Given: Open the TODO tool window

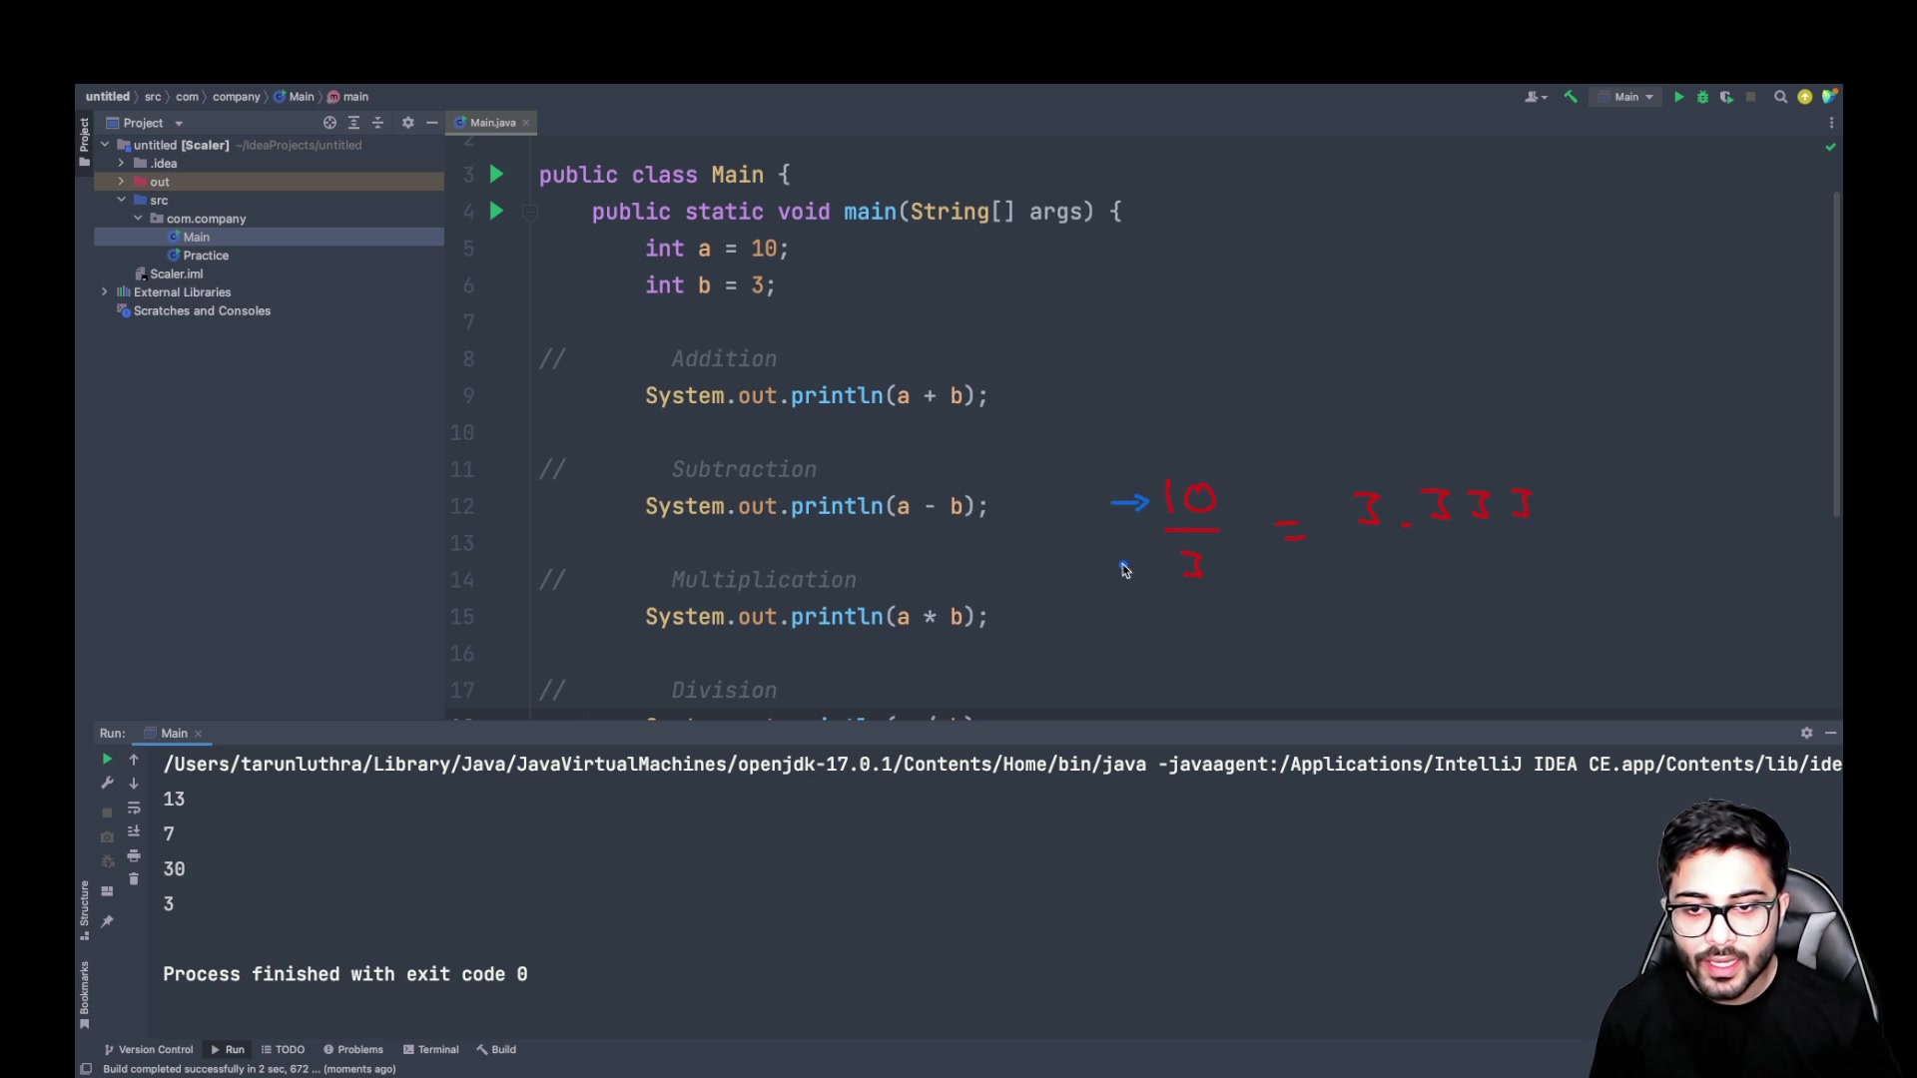Looking at the screenshot, I should coord(284,1050).
